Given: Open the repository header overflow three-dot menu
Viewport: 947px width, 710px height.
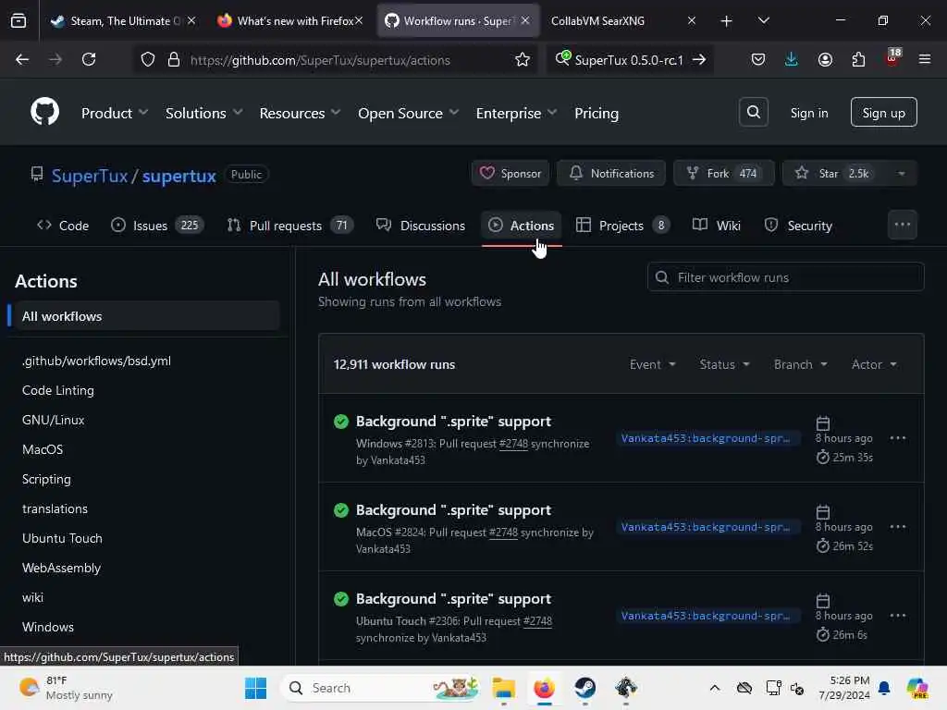Looking at the screenshot, I should (x=903, y=225).
